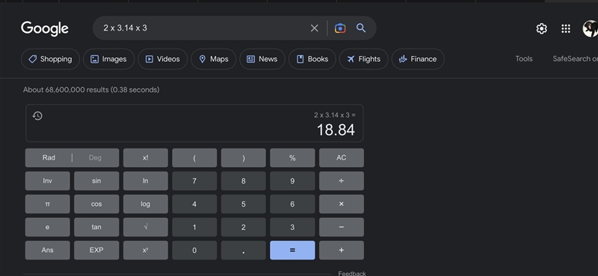Open the Tools search options
Screen dimensions: 598x276
pyautogui.click(x=524, y=59)
